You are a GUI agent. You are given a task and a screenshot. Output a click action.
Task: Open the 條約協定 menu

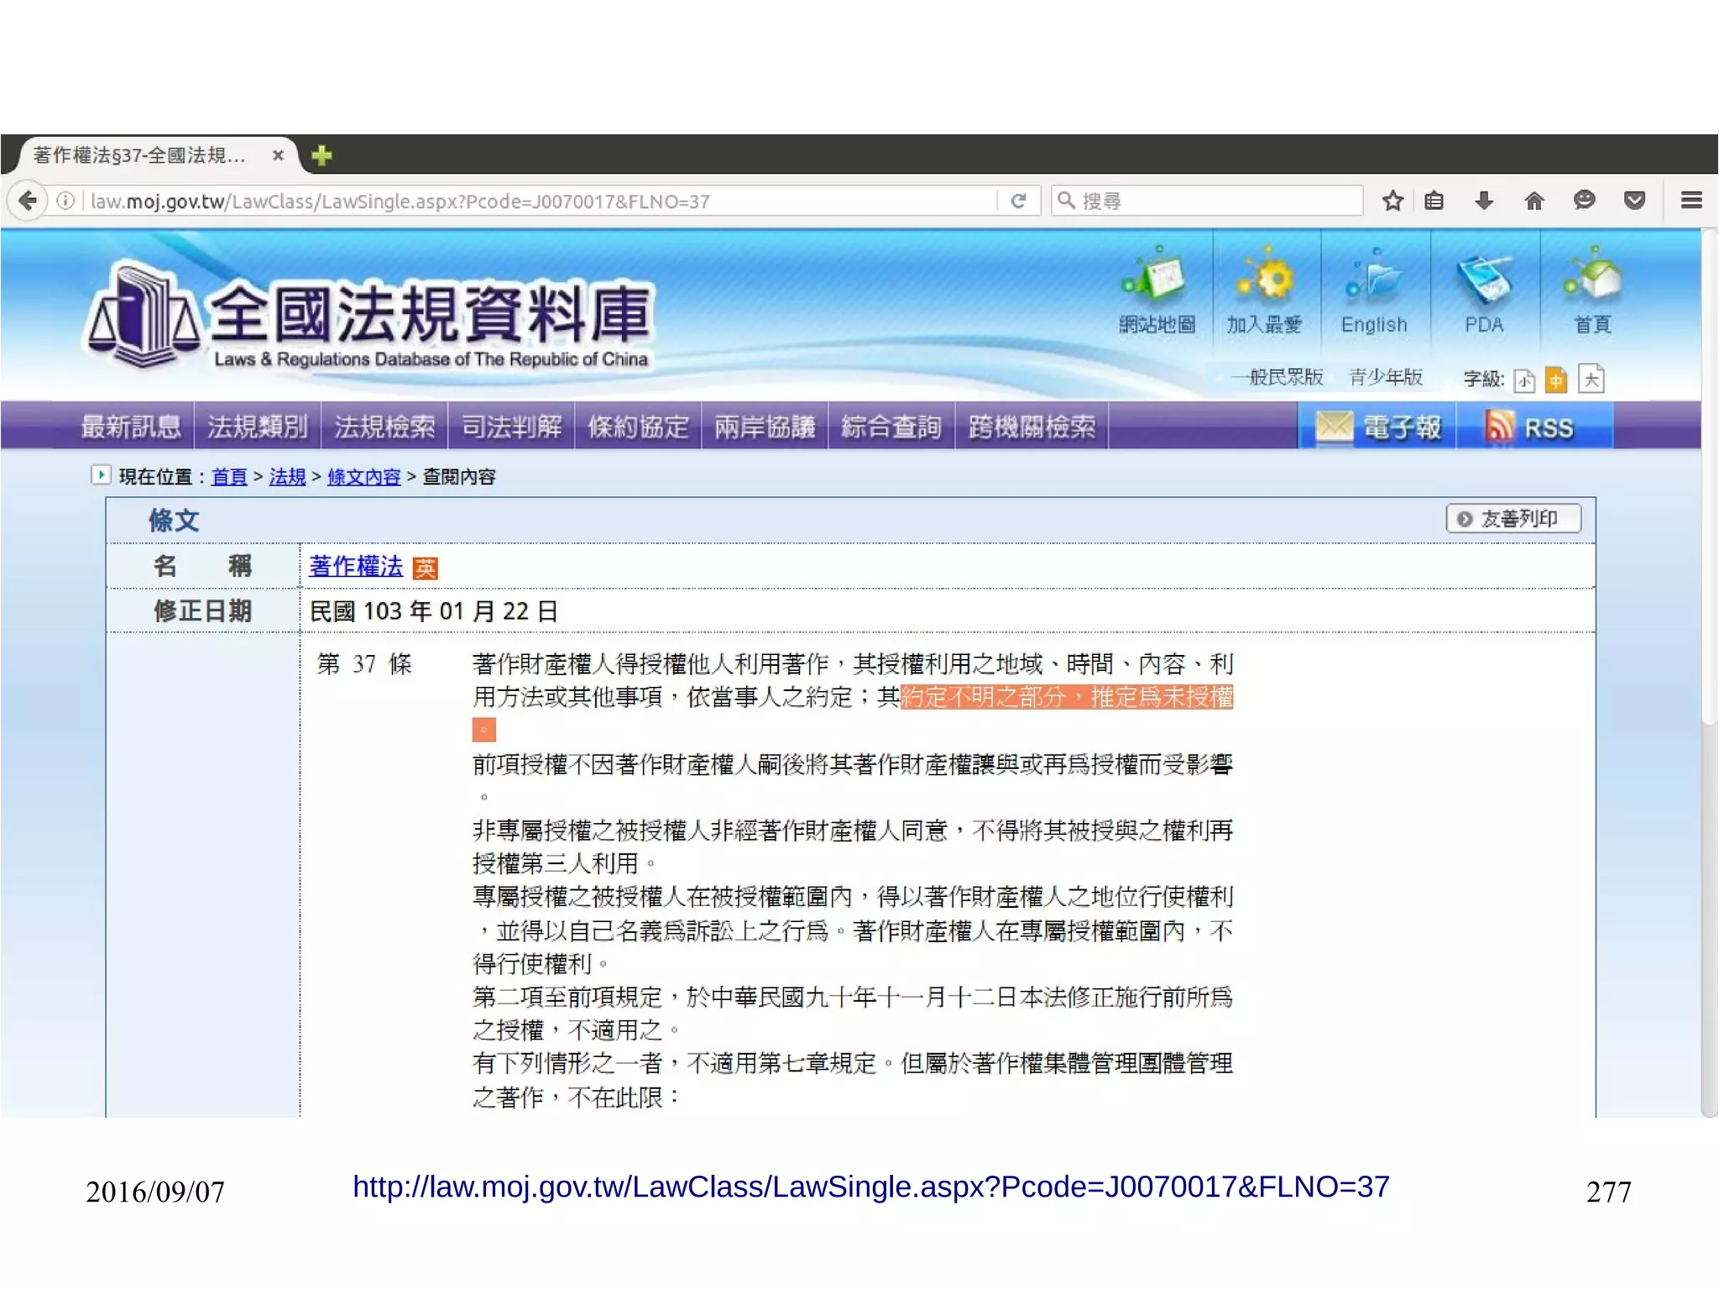coord(638,427)
